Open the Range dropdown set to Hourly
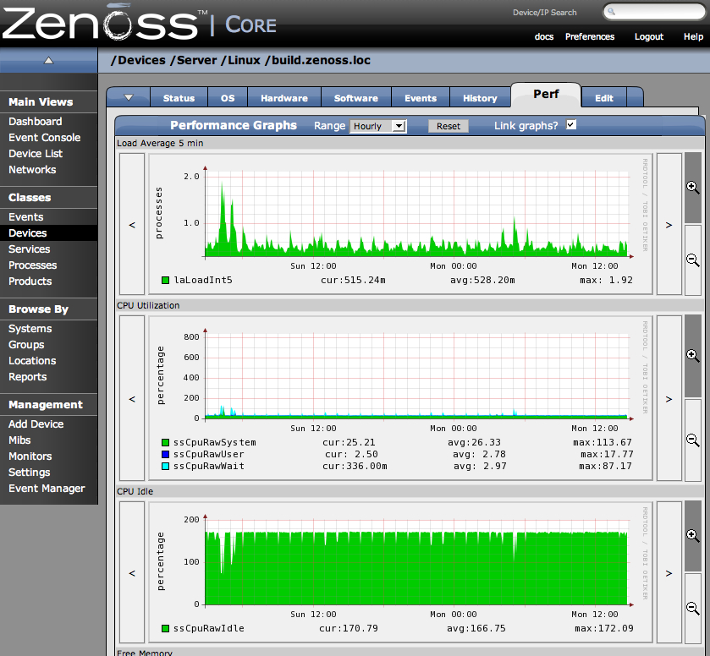 click(378, 126)
